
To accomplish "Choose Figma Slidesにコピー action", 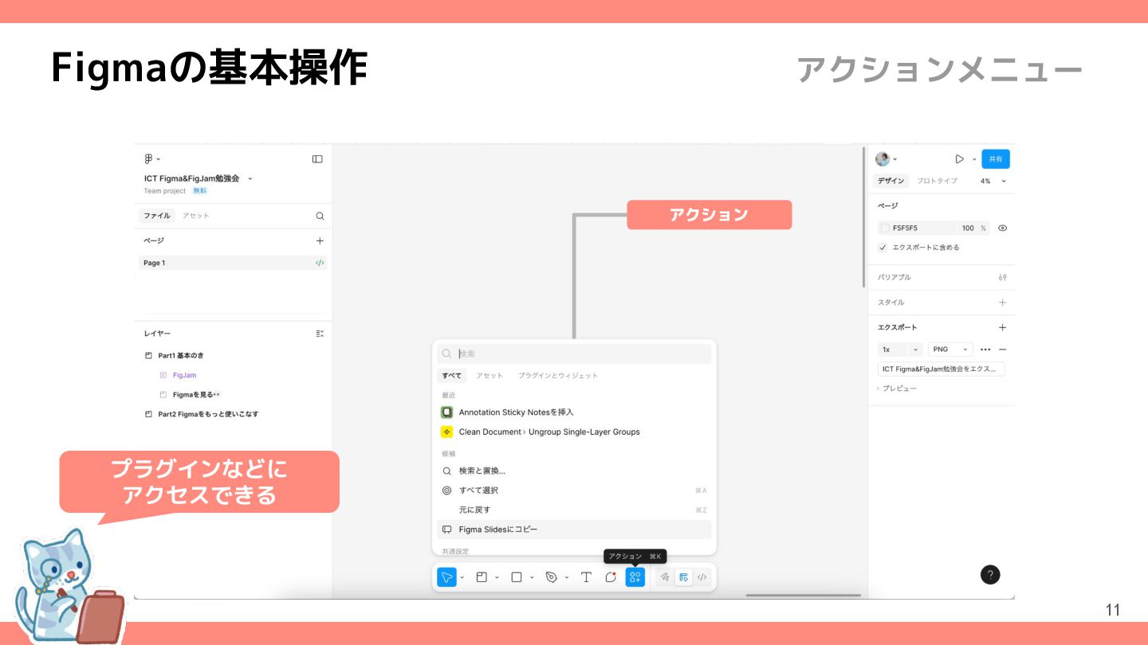I will pos(574,530).
